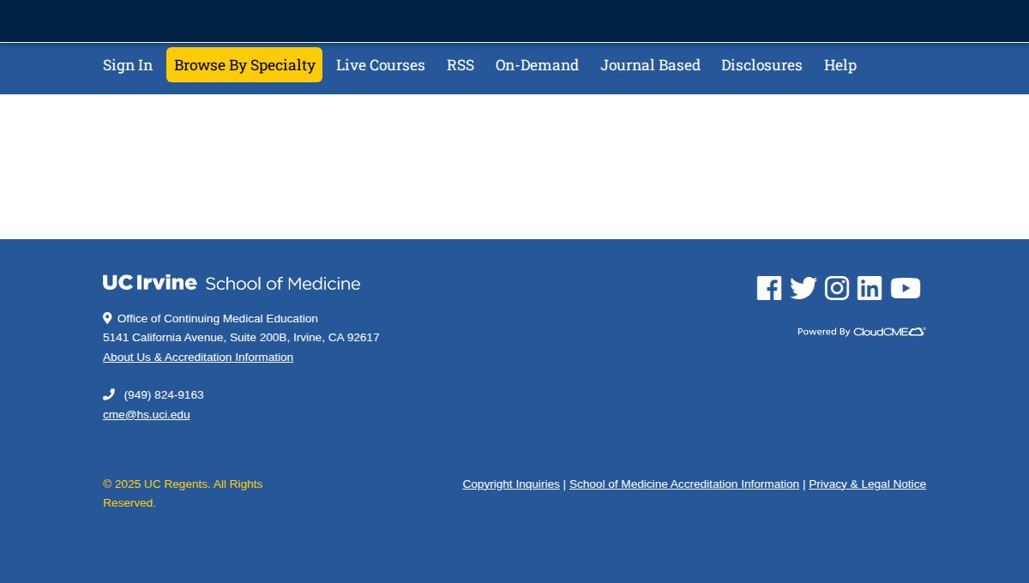Click the location pin icon beside office address

coord(107,318)
